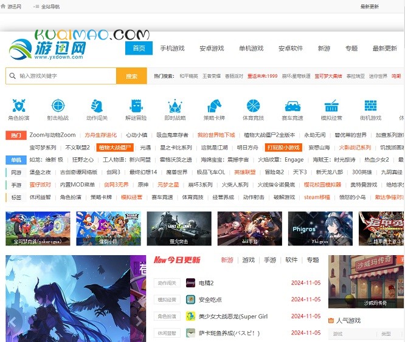Open 新游 in the main navigation
The height and width of the screenshot is (342, 405).
point(324,48)
